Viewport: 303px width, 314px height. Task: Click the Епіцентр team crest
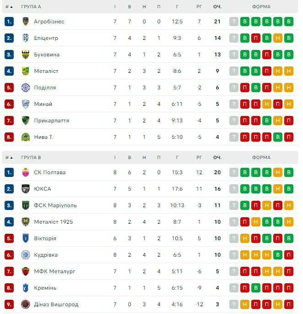click(26, 38)
